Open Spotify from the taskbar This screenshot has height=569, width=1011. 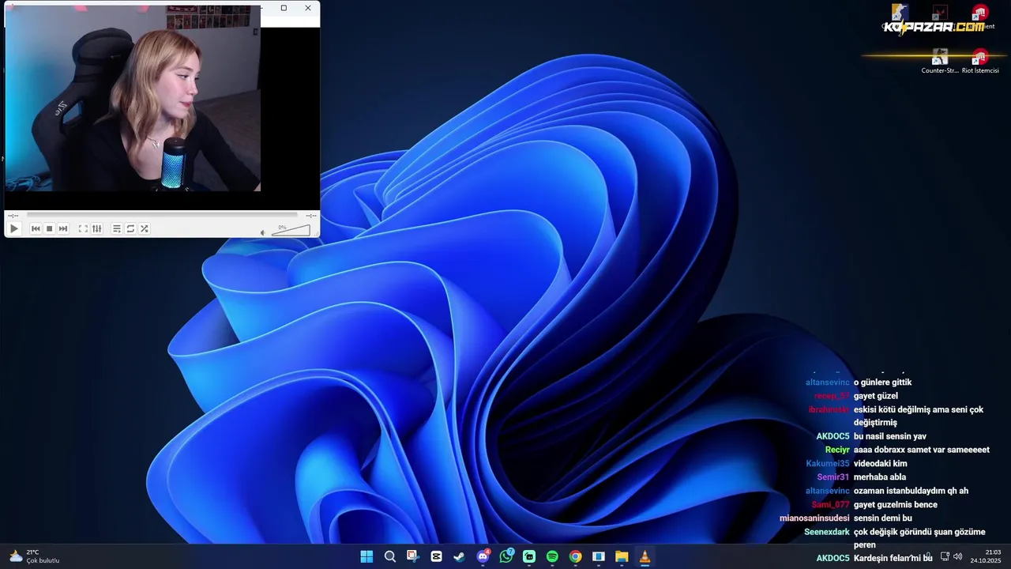tap(552, 556)
